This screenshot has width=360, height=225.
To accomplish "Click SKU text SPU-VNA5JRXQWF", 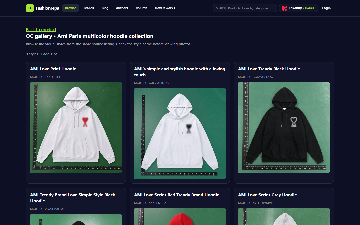I will pos(48,209).
